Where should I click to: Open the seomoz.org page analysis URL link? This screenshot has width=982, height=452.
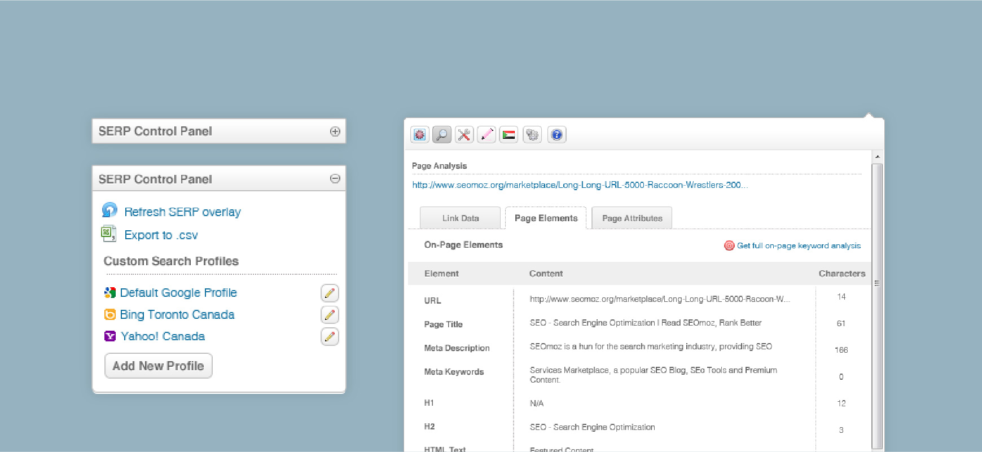pos(580,185)
